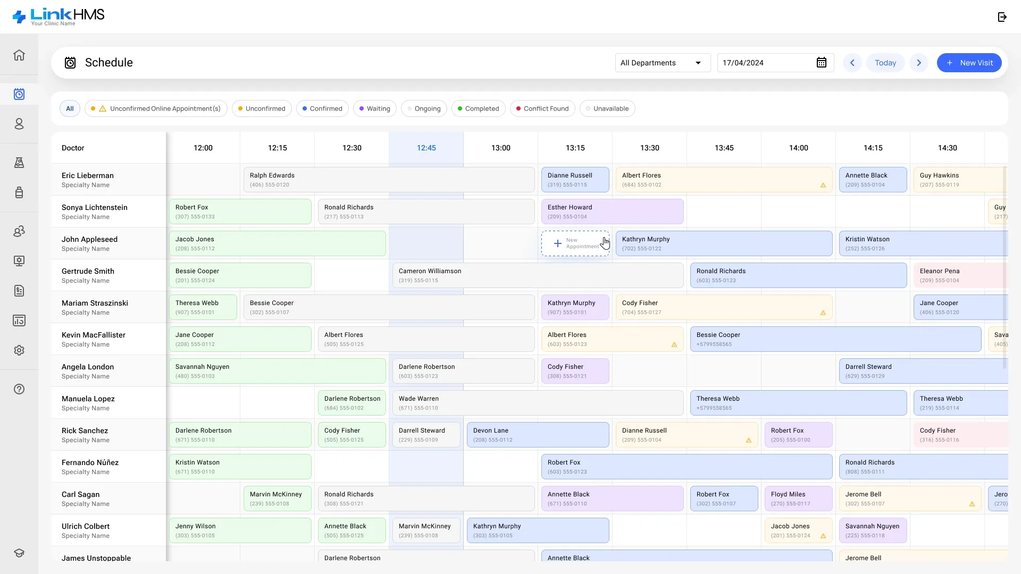The width and height of the screenshot is (1021, 574).
Task: Click the 17/04/2024 date input field
Action: (x=775, y=63)
